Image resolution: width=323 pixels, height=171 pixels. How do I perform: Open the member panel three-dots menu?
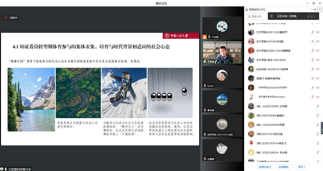point(312,9)
